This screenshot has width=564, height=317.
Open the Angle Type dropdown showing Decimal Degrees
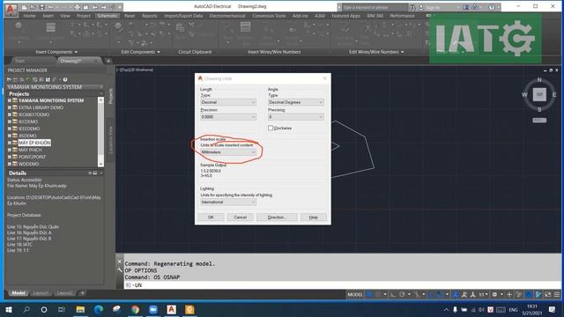point(296,102)
